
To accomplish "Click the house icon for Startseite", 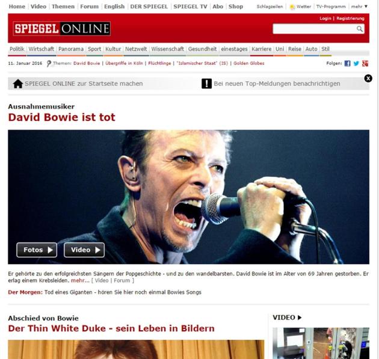I will click(x=18, y=84).
